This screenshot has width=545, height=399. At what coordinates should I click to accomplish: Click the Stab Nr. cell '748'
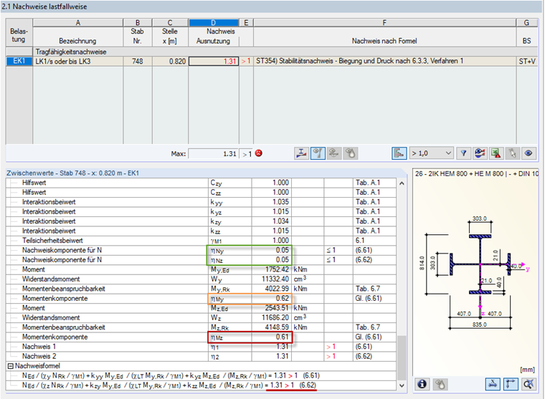pos(138,61)
